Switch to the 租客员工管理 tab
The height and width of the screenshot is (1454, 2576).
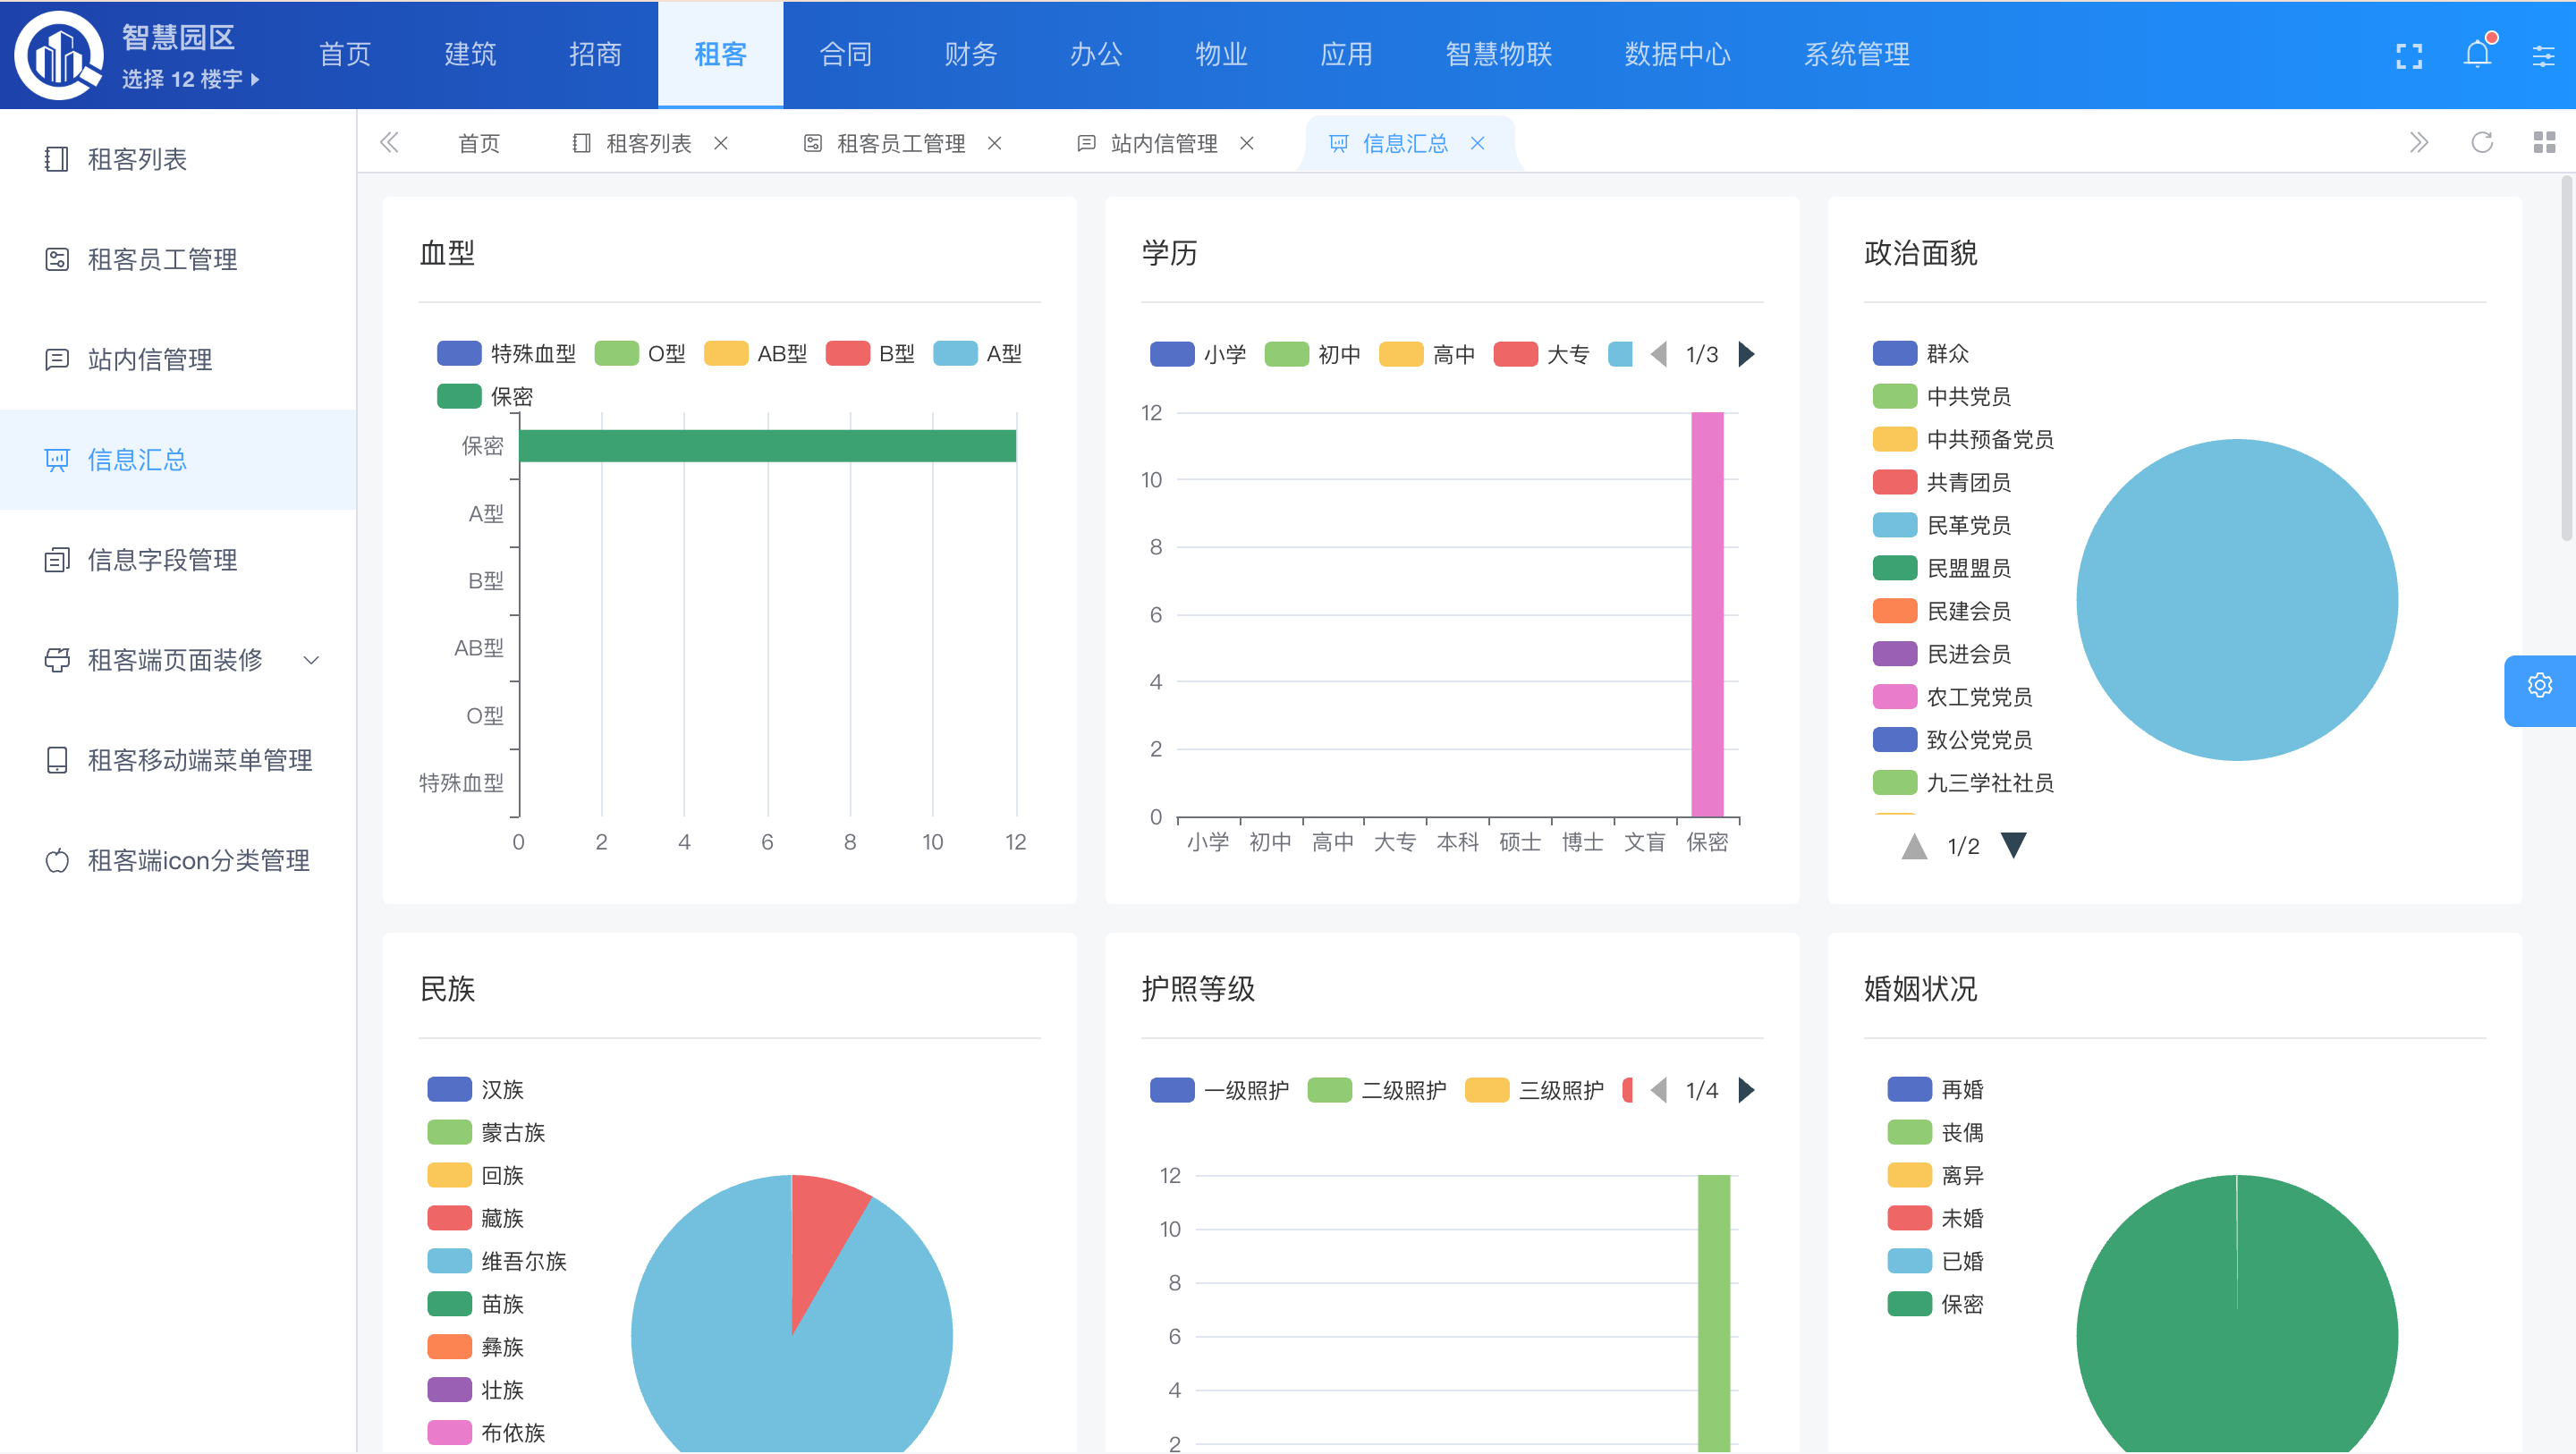click(899, 143)
